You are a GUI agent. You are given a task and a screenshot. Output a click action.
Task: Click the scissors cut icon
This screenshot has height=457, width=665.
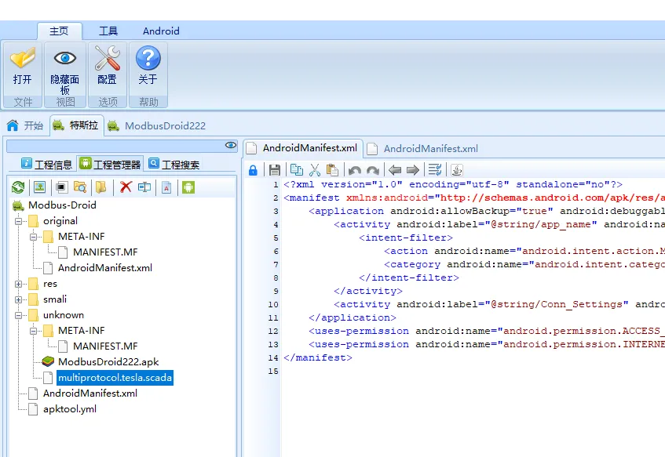pos(315,170)
